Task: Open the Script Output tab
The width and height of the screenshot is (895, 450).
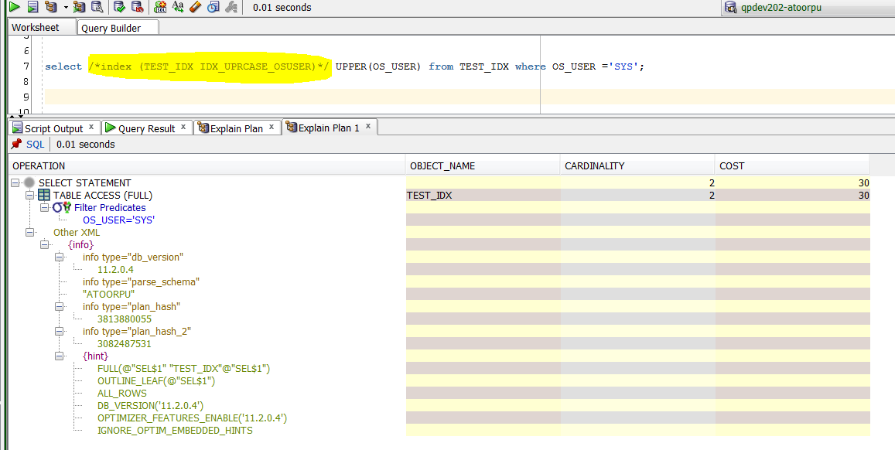Action: pos(54,128)
